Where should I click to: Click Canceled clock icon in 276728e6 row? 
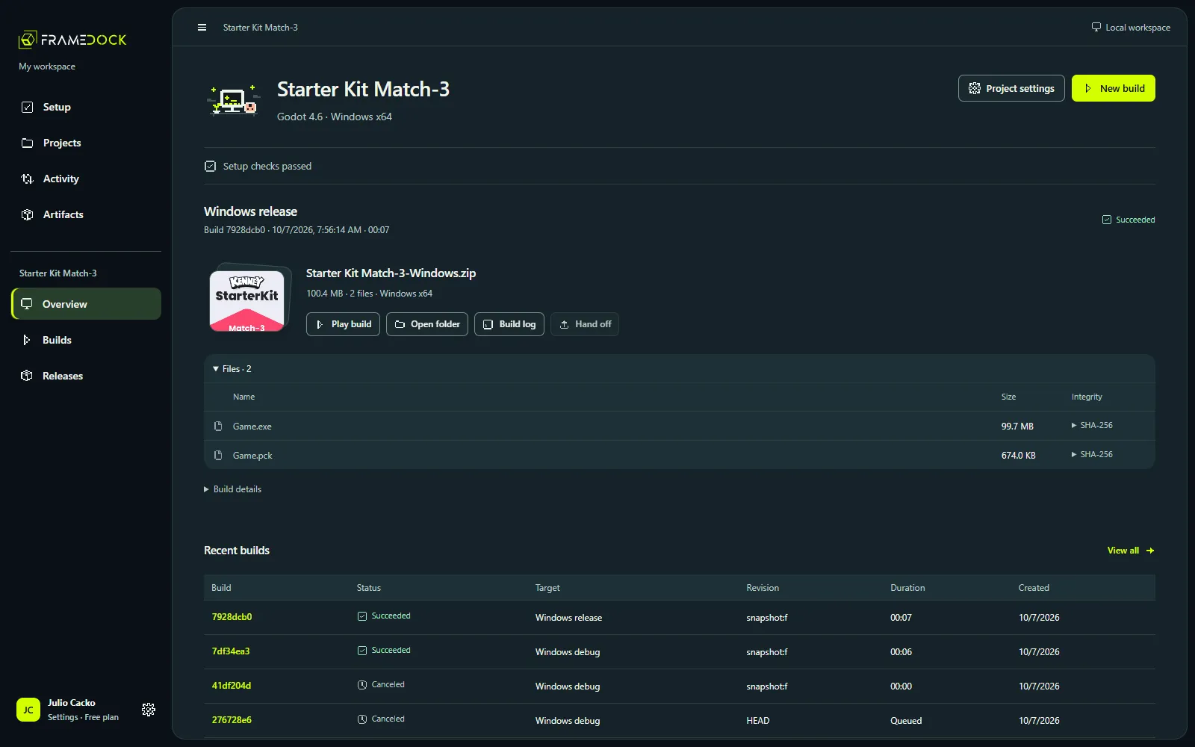point(362,719)
